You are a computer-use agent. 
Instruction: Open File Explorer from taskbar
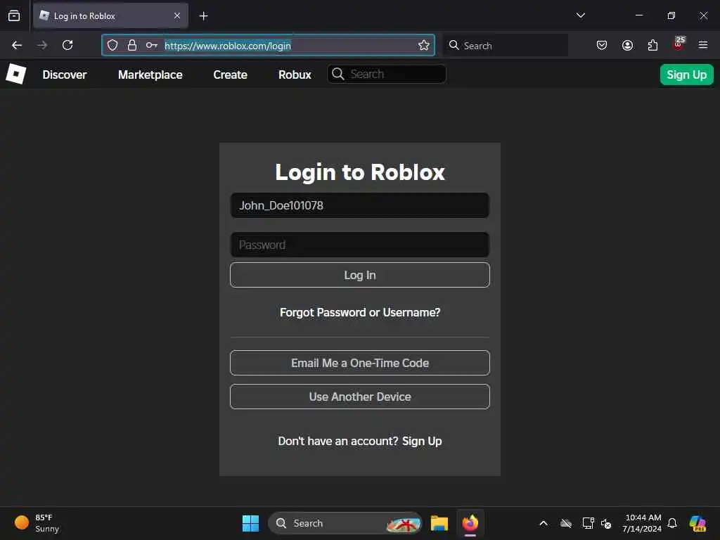[439, 523]
